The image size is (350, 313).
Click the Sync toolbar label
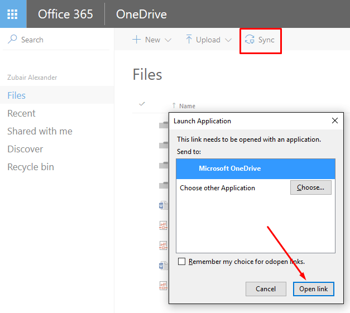(266, 40)
